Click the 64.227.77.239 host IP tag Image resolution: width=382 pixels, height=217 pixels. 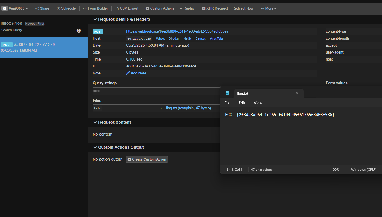(139, 38)
